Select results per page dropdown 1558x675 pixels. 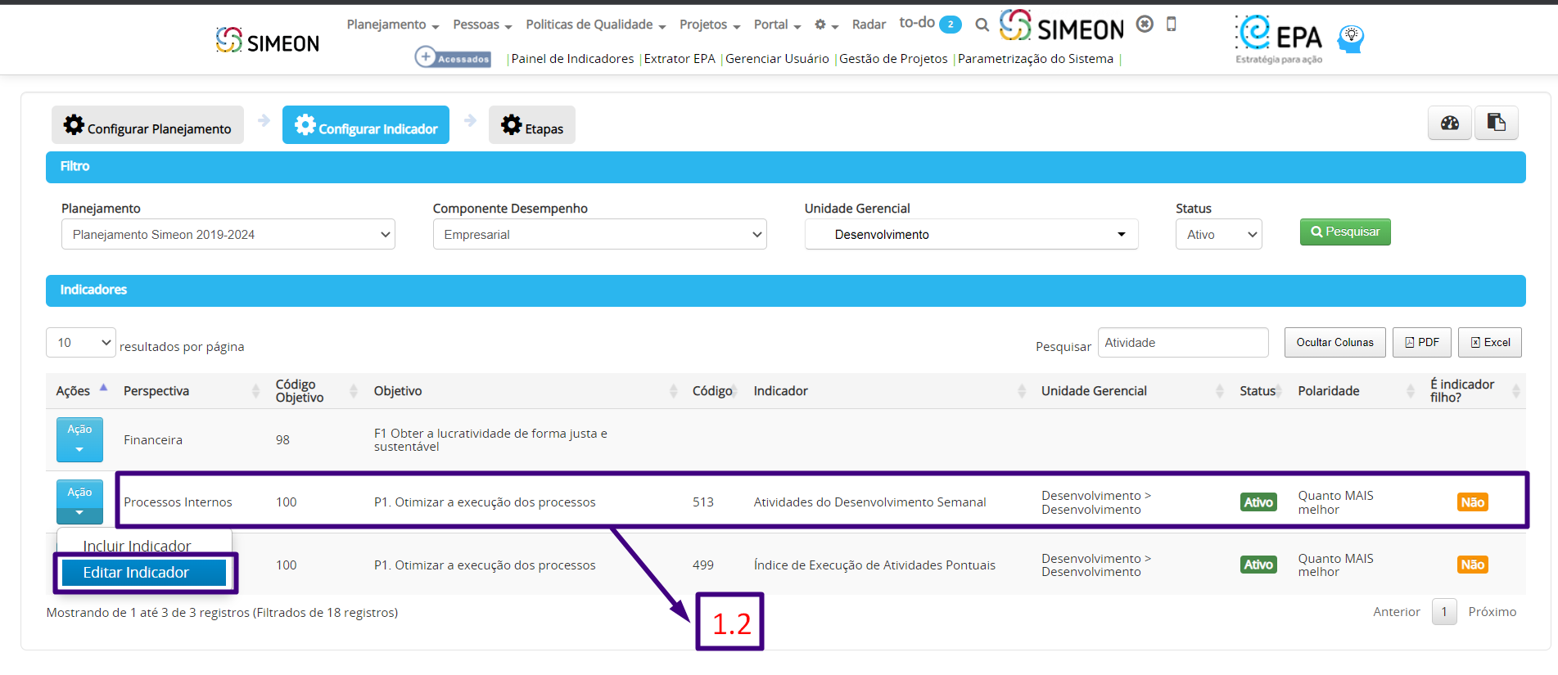click(x=81, y=343)
